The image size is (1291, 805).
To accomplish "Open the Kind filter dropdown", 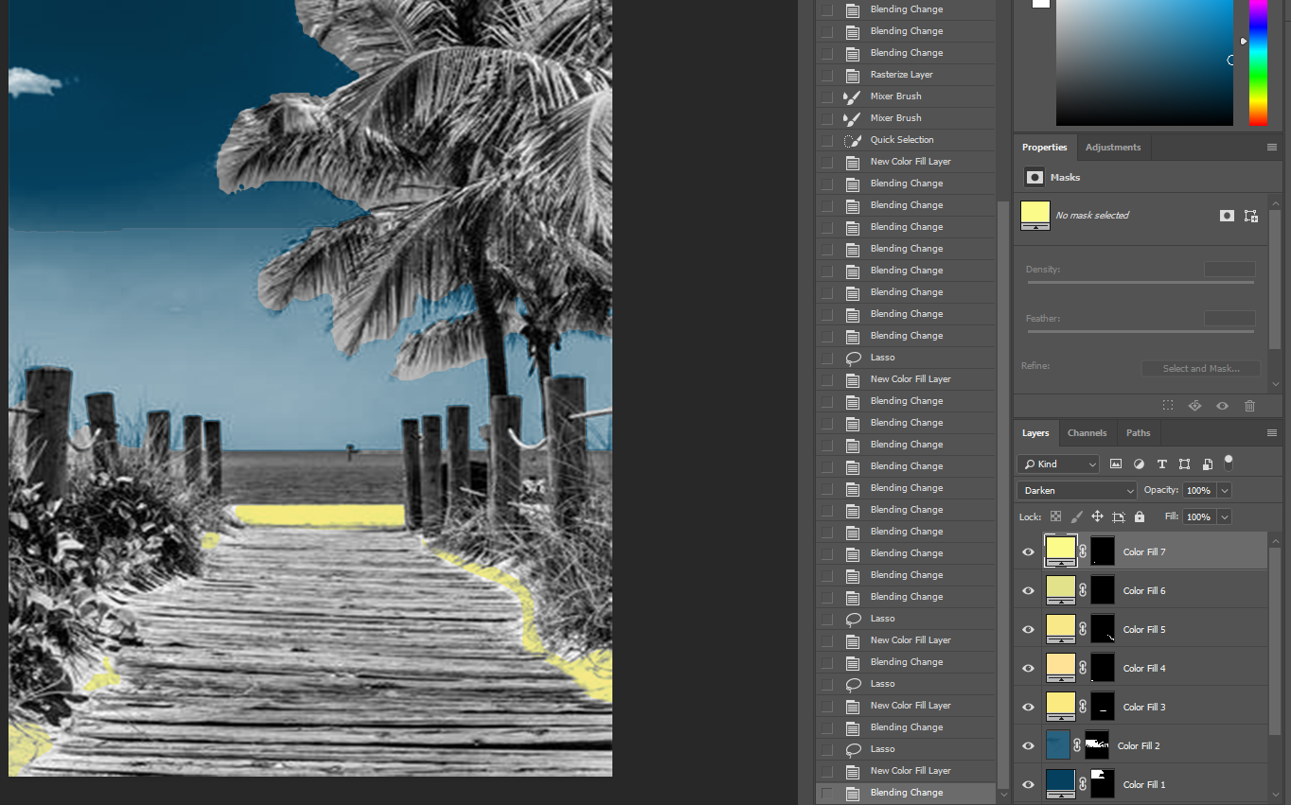I will click(1057, 464).
